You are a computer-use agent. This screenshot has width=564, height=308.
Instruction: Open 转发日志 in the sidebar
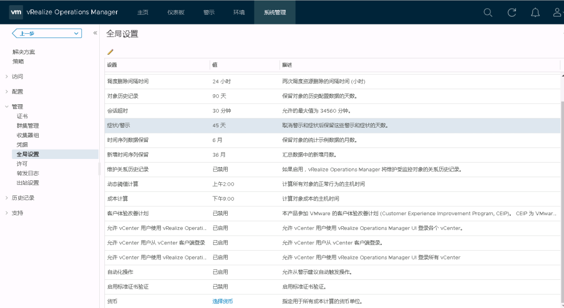coord(28,173)
